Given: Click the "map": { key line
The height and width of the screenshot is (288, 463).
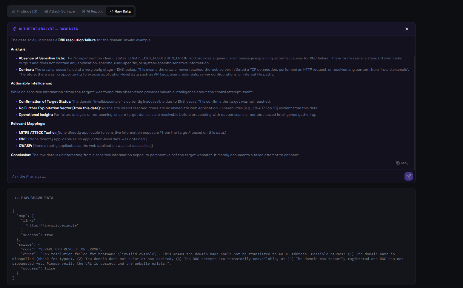Looking at the screenshot, I should tap(25, 216).
